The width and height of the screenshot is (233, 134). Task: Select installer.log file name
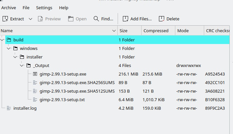point(25,108)
